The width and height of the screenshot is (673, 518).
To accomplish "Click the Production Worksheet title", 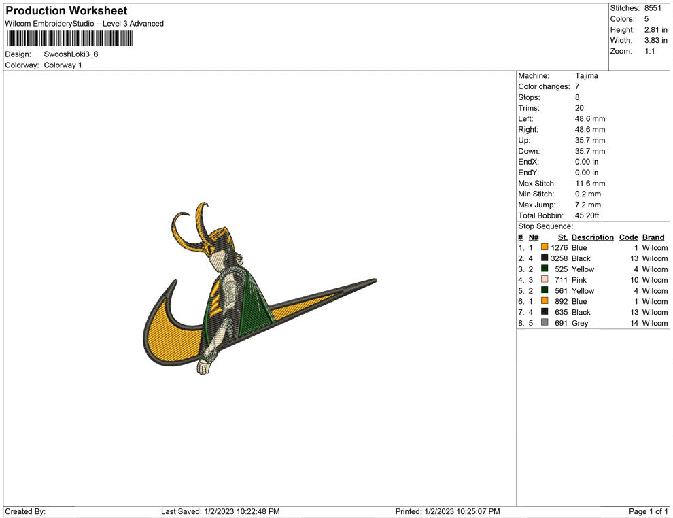I will (67, 11).
